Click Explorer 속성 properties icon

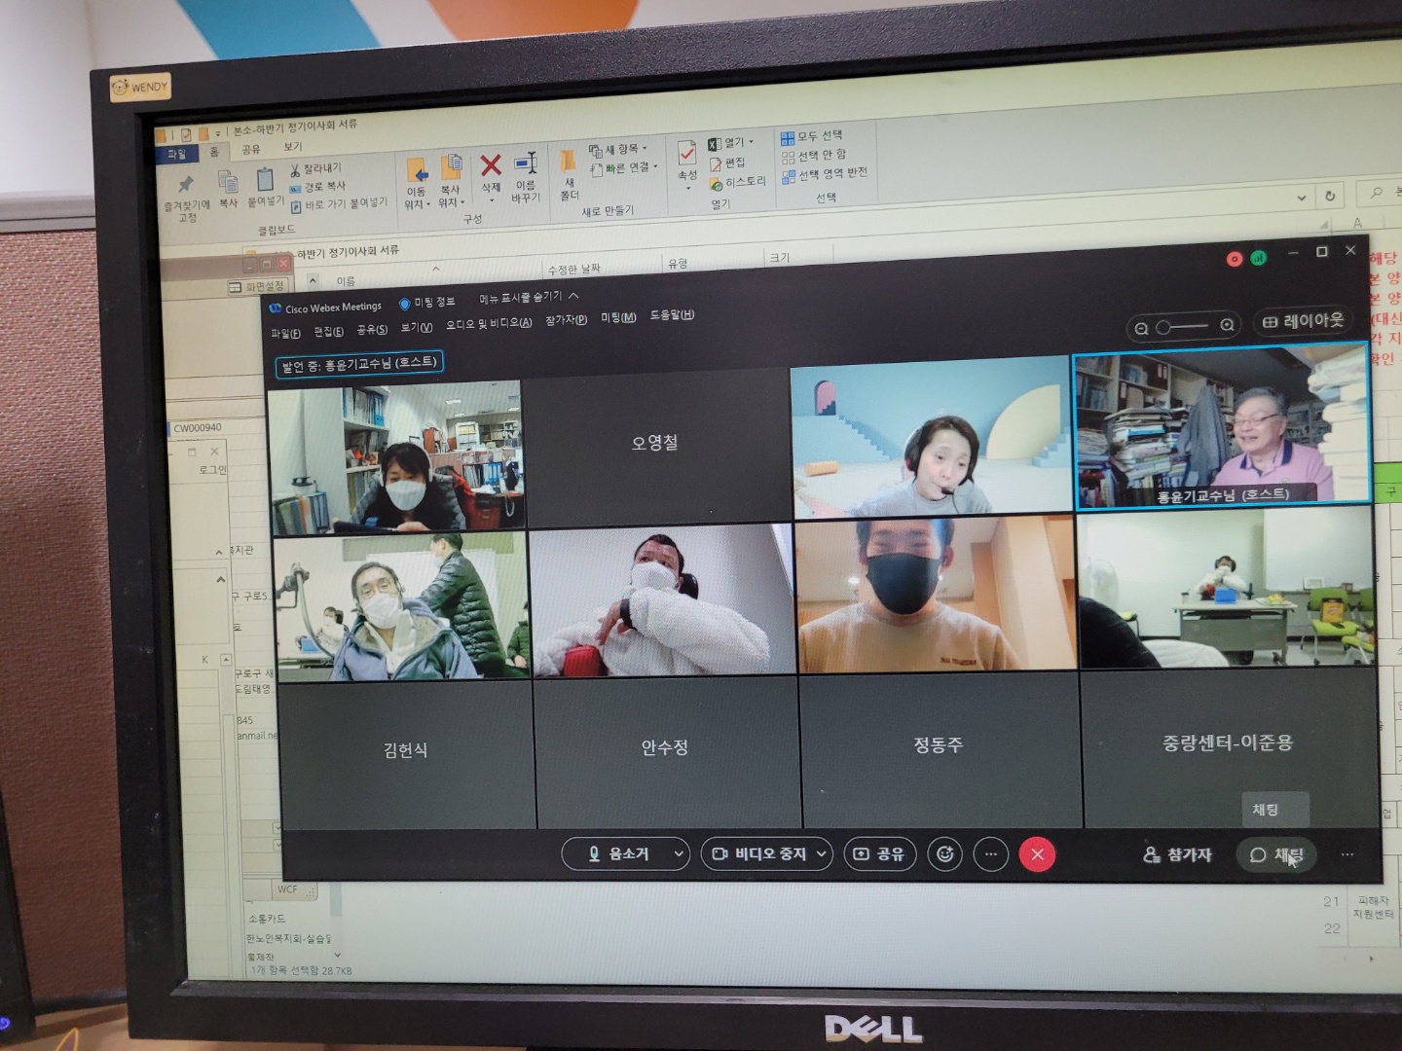pos(687,162)
